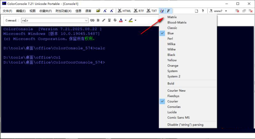Expand the font color dropdown arrow
This screenshot has width=255, height=139.
[x=126, y=20]
